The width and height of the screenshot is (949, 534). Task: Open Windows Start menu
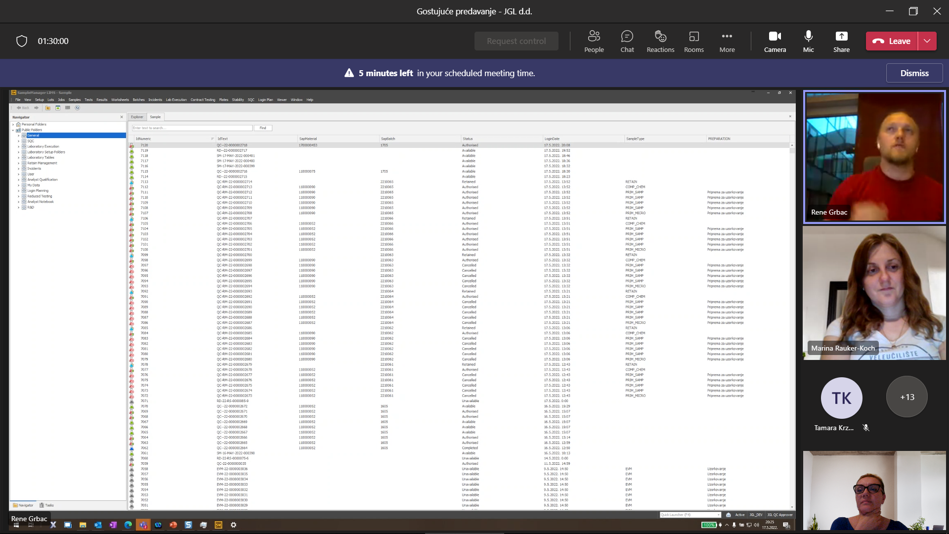(16, 525)
